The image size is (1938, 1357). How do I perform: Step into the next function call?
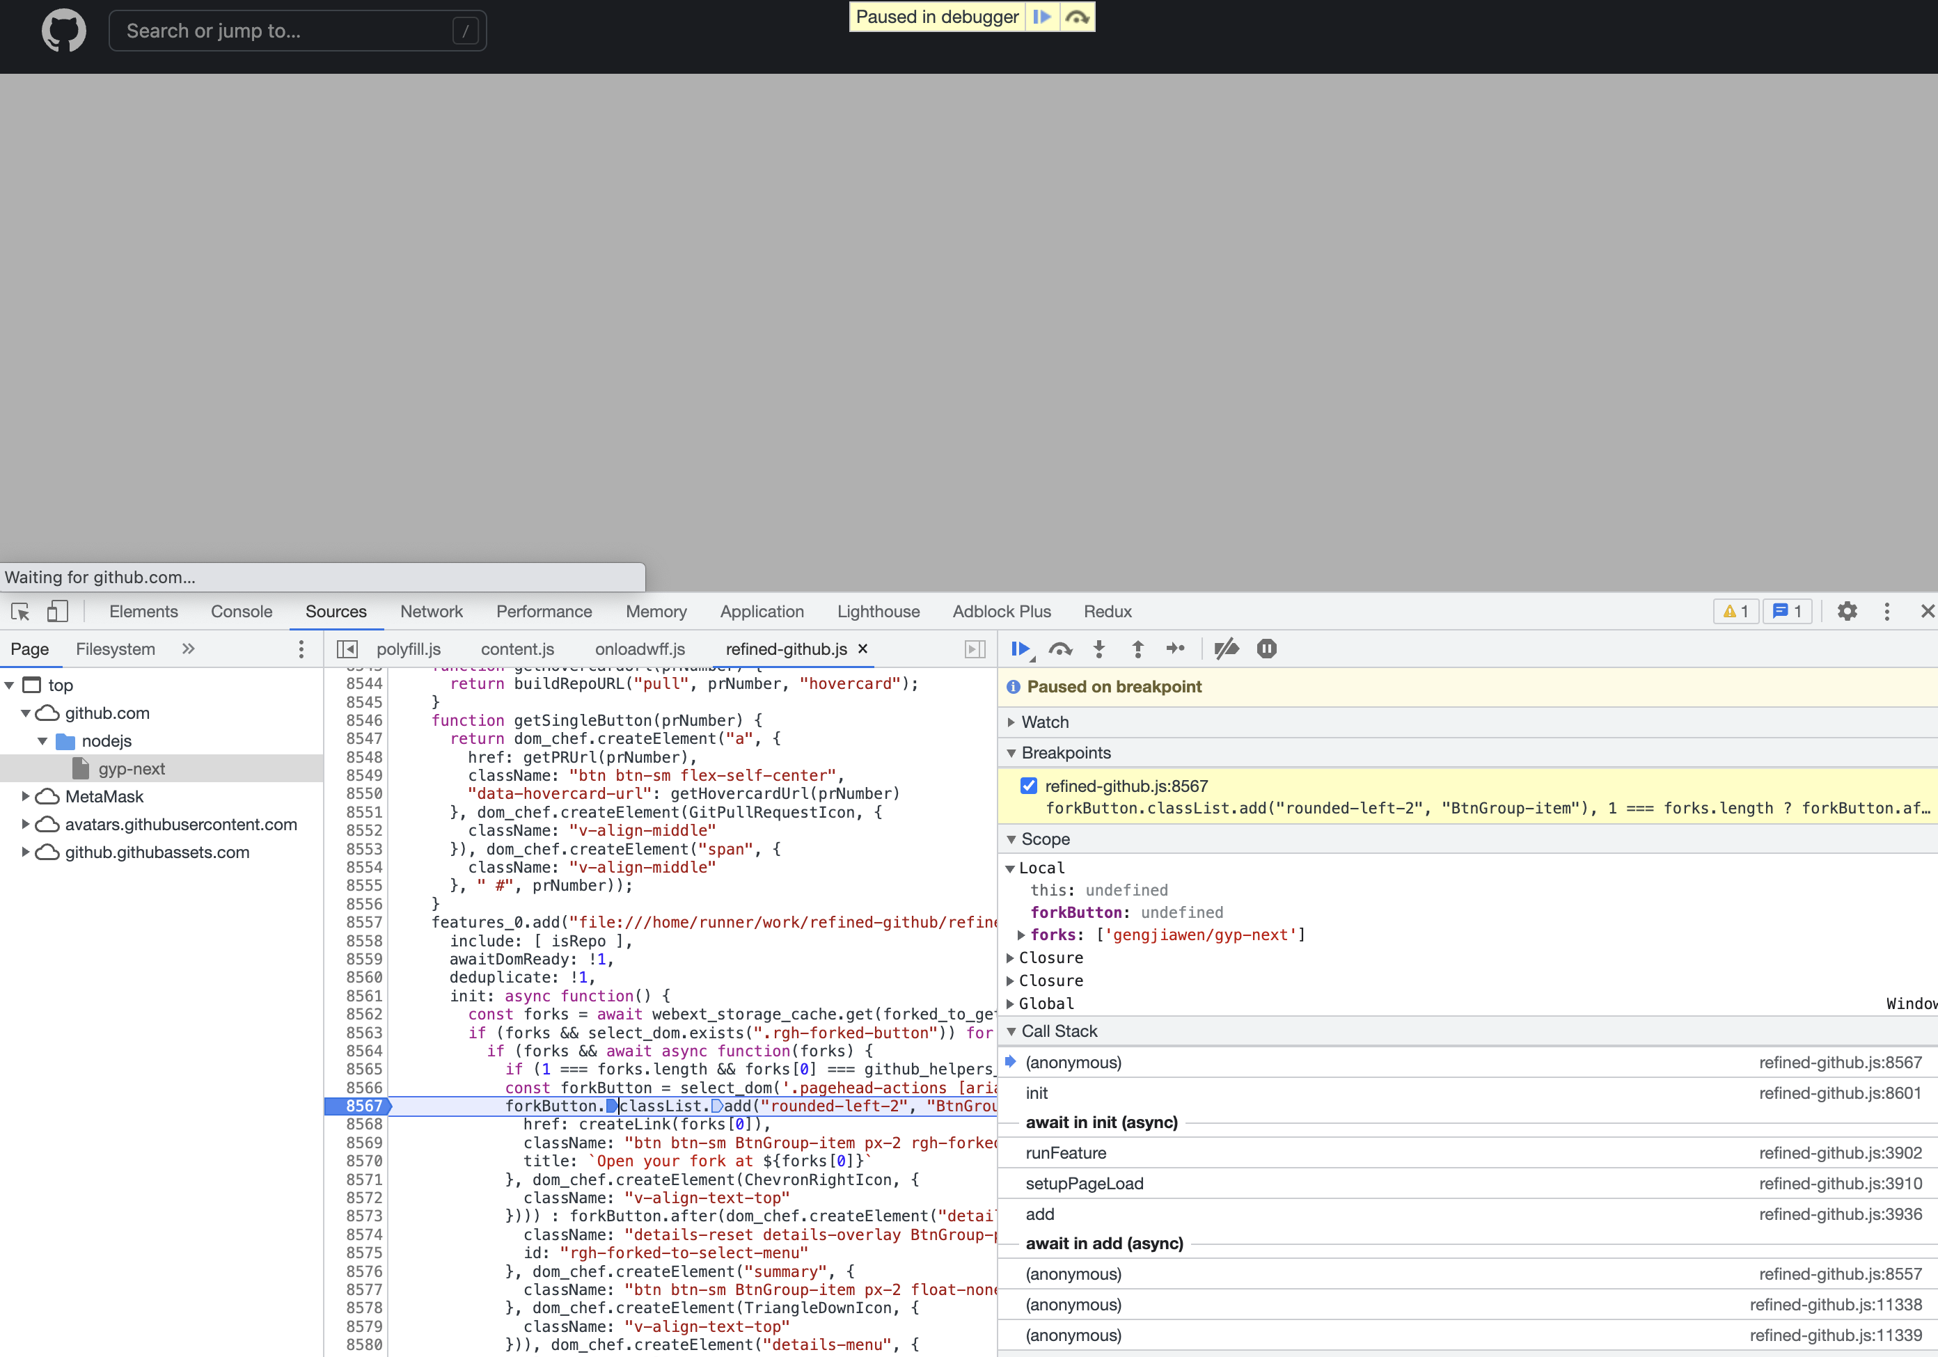(x=1099, y=649)
